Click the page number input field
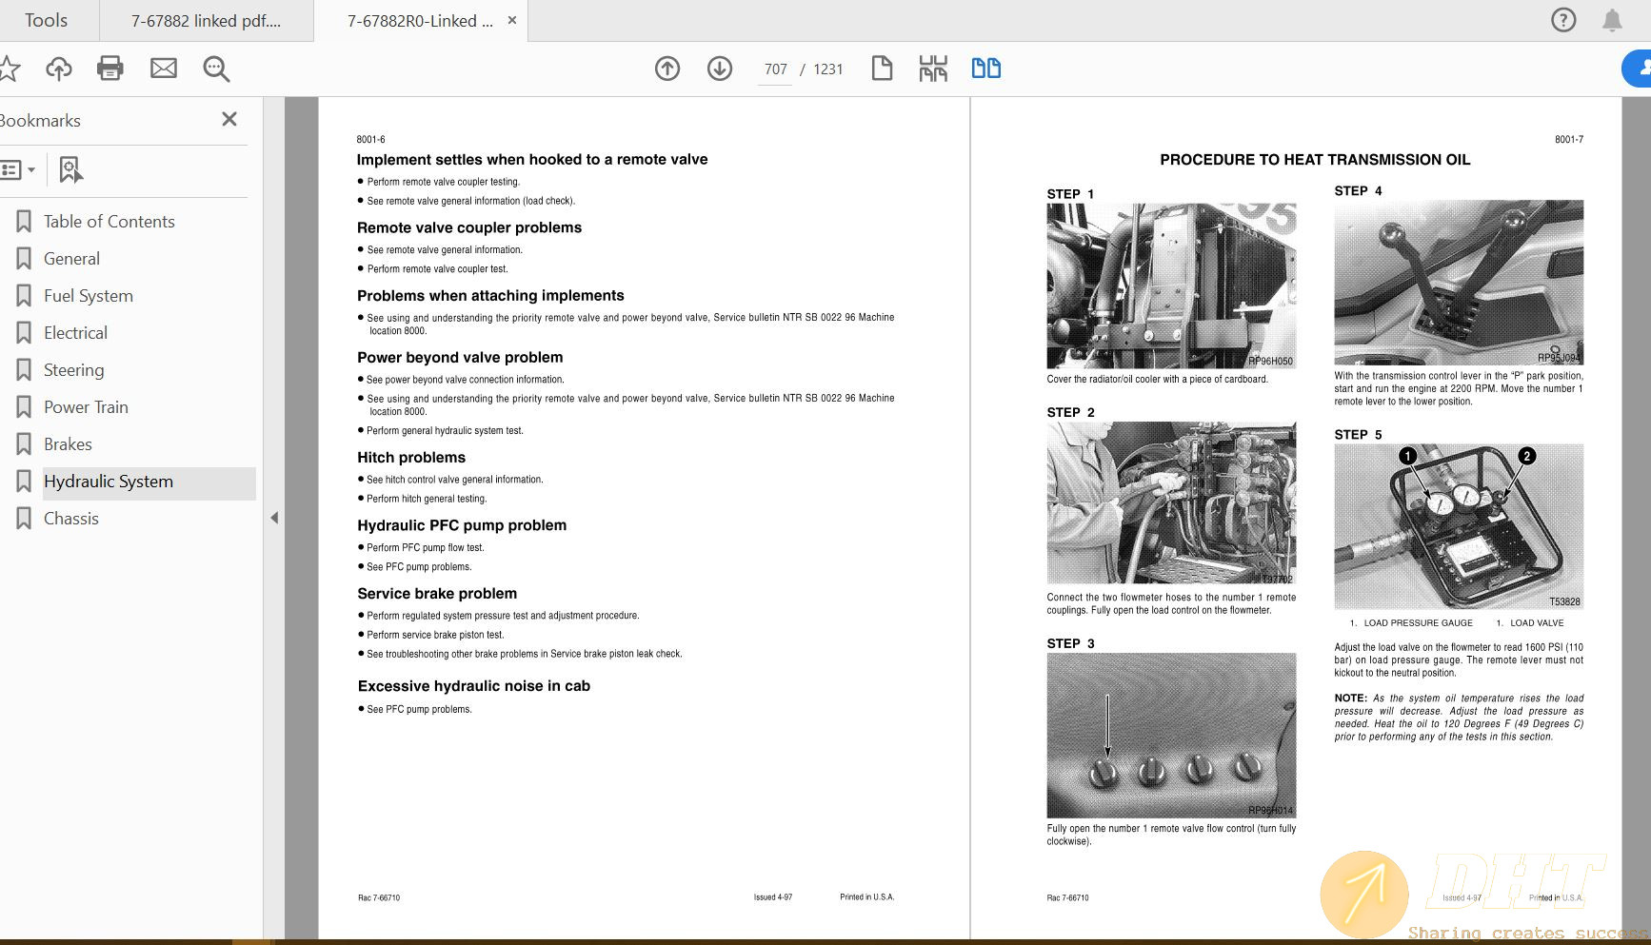Viewport: 1651px width, 945px height. (775, 69)
